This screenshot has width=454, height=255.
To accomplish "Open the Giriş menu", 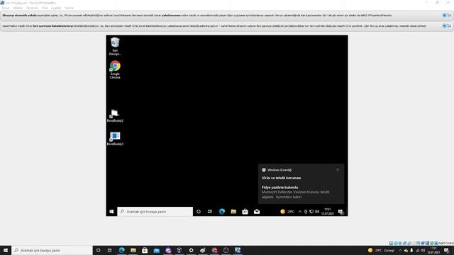I will (45, 8).
